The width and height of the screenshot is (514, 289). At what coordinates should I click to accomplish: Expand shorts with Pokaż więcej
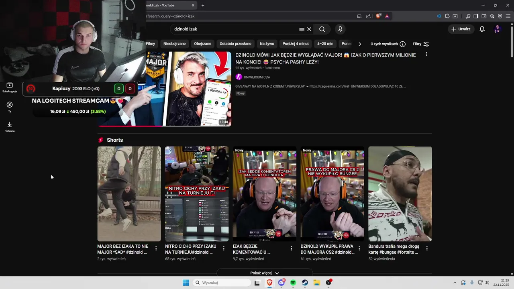click(x=265, y=273)
